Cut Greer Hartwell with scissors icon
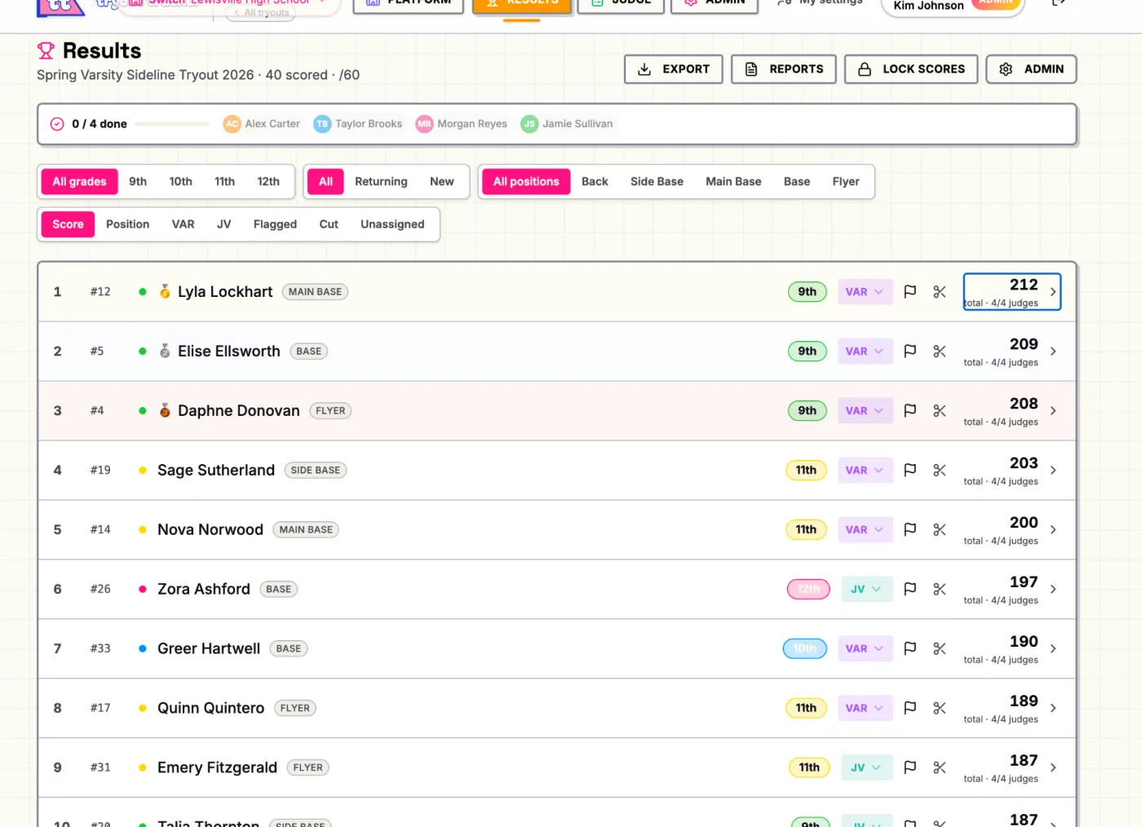This screenshot has width=1142, height=827. pyautogui.click(x=940, y=648)
